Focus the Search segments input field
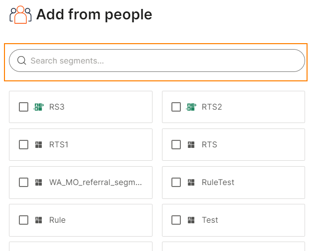 click(157, 61)
